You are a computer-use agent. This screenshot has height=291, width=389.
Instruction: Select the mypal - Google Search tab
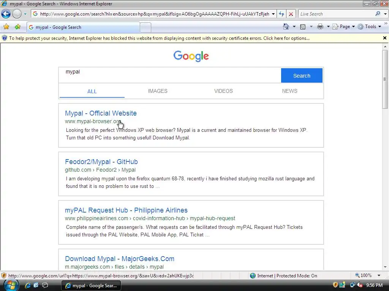pos(83,27)
